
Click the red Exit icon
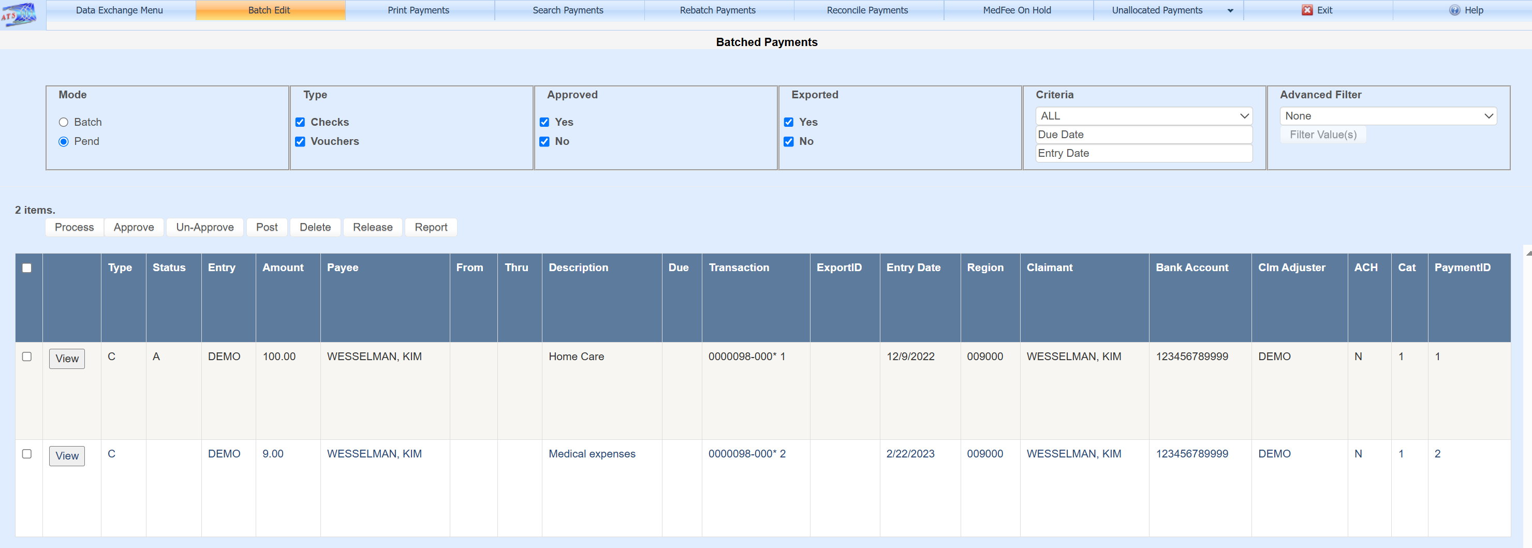click(x=1307, y=10)
